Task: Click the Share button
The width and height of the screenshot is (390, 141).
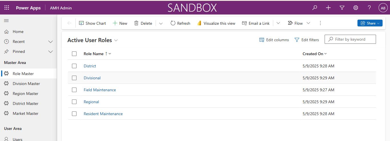Action: [370, 23]
